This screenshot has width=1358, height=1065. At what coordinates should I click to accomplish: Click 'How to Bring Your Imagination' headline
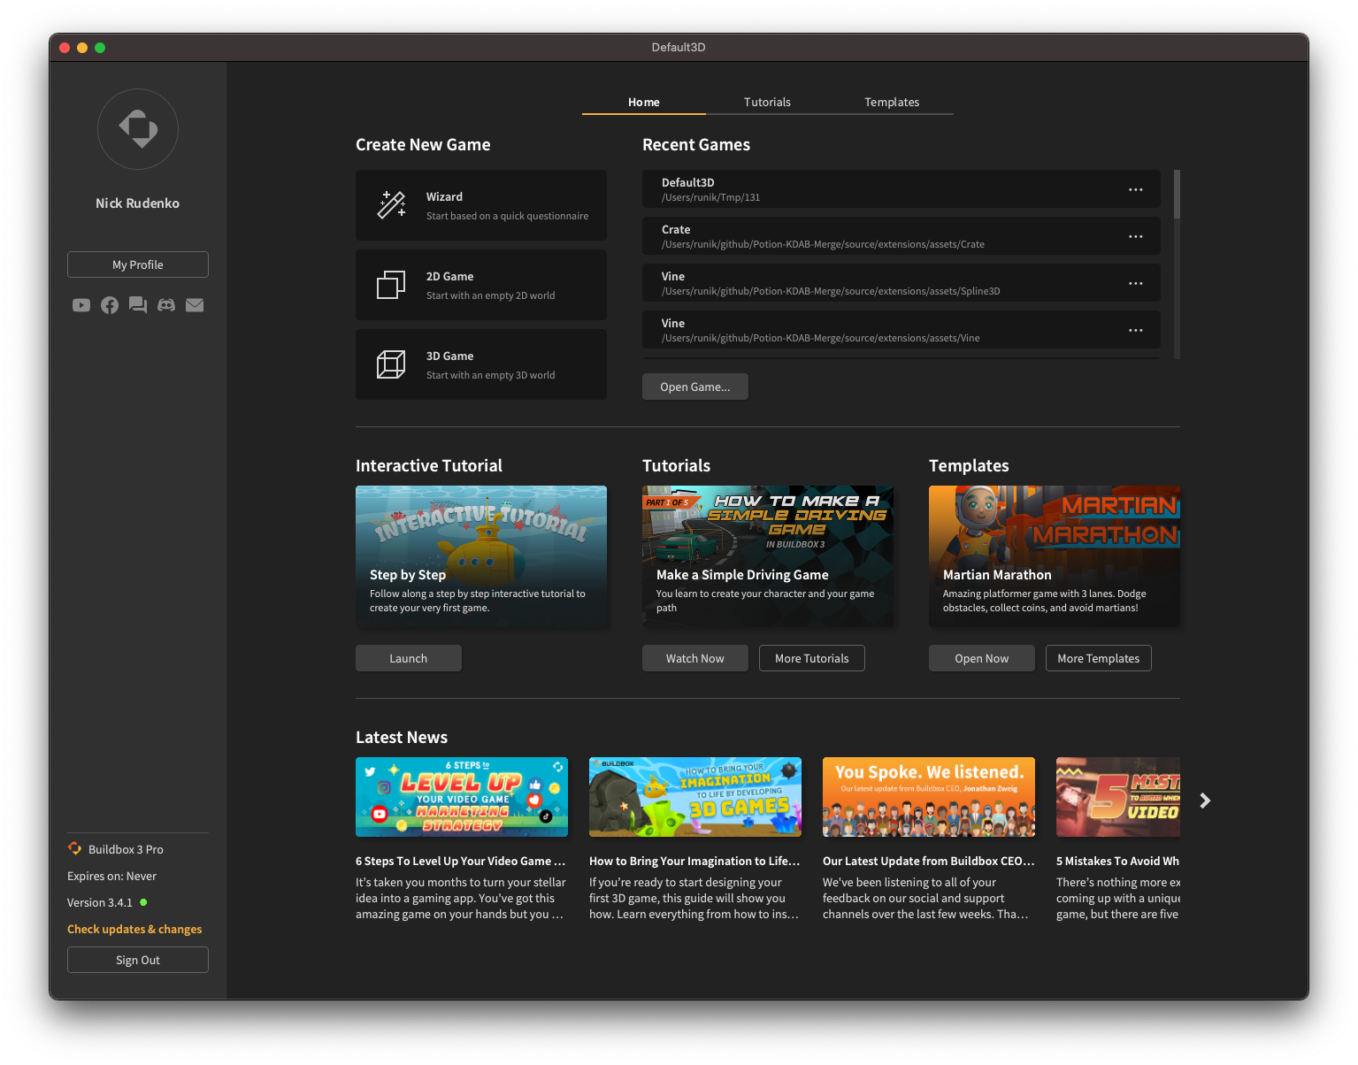pyautogui.click(x=694, y=861)
